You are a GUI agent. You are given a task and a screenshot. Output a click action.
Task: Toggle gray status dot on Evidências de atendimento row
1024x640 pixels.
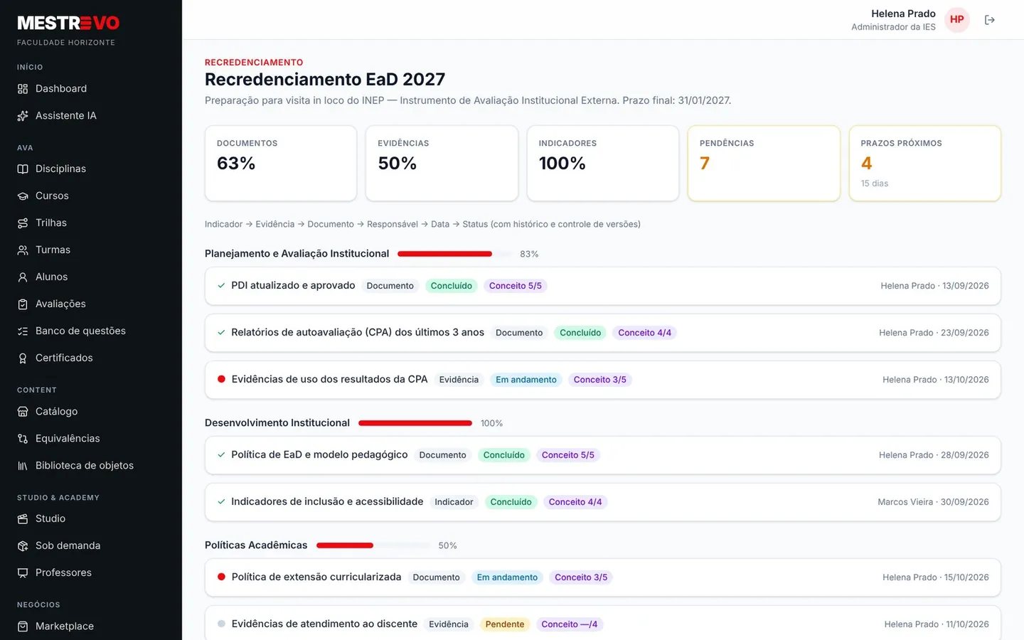221,624
